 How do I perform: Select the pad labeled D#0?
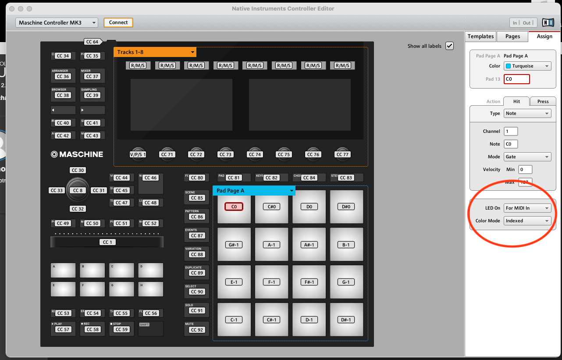pyautogui.click(x=346, y=207)
